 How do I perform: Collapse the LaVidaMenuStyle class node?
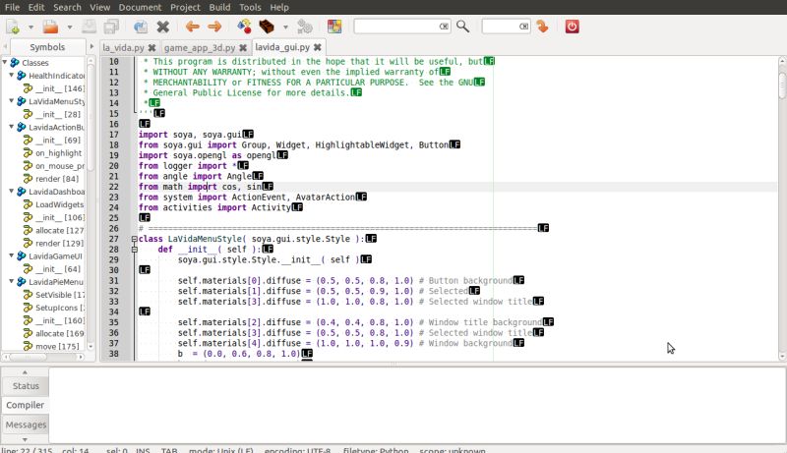pos(12,101)
